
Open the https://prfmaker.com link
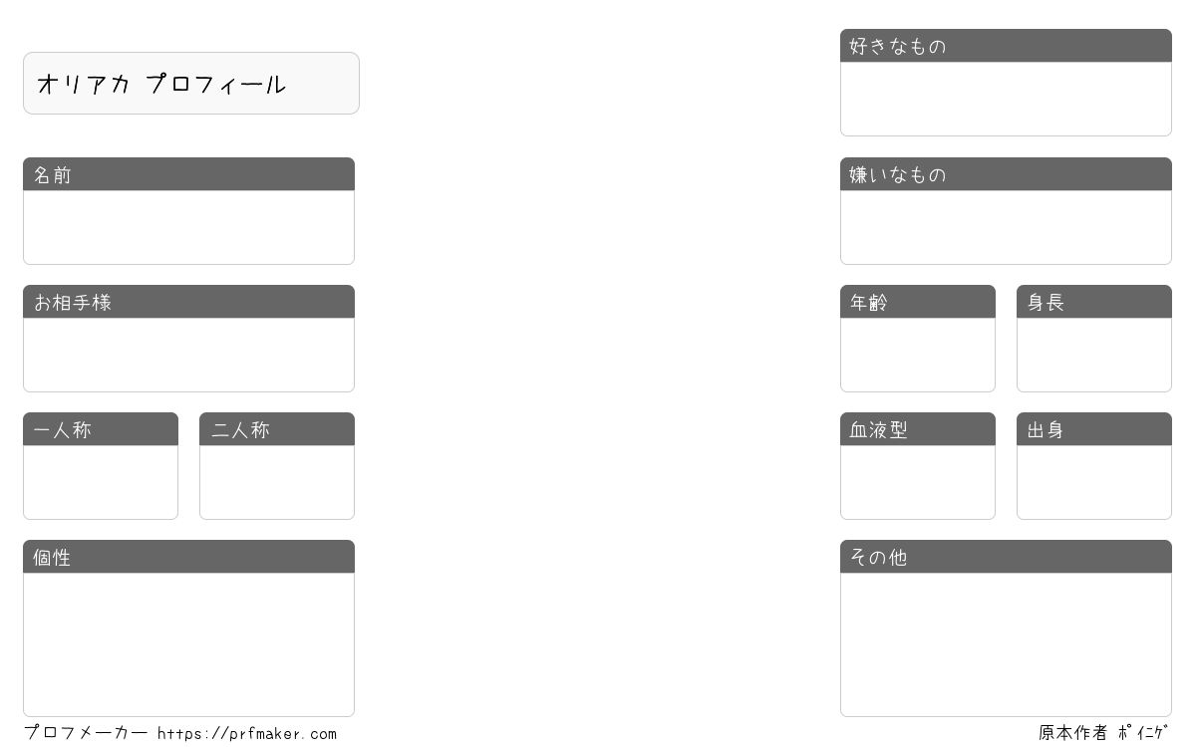point(247,734)
